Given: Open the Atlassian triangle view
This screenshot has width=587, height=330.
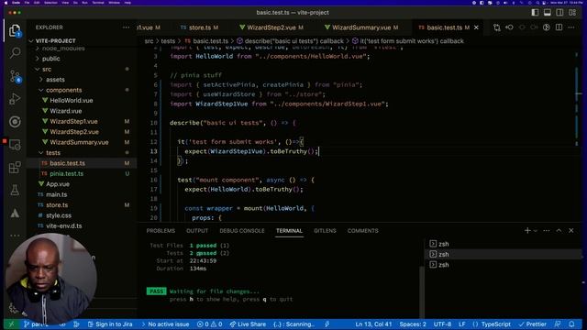Looking at the screenshot, I should 15,214.
